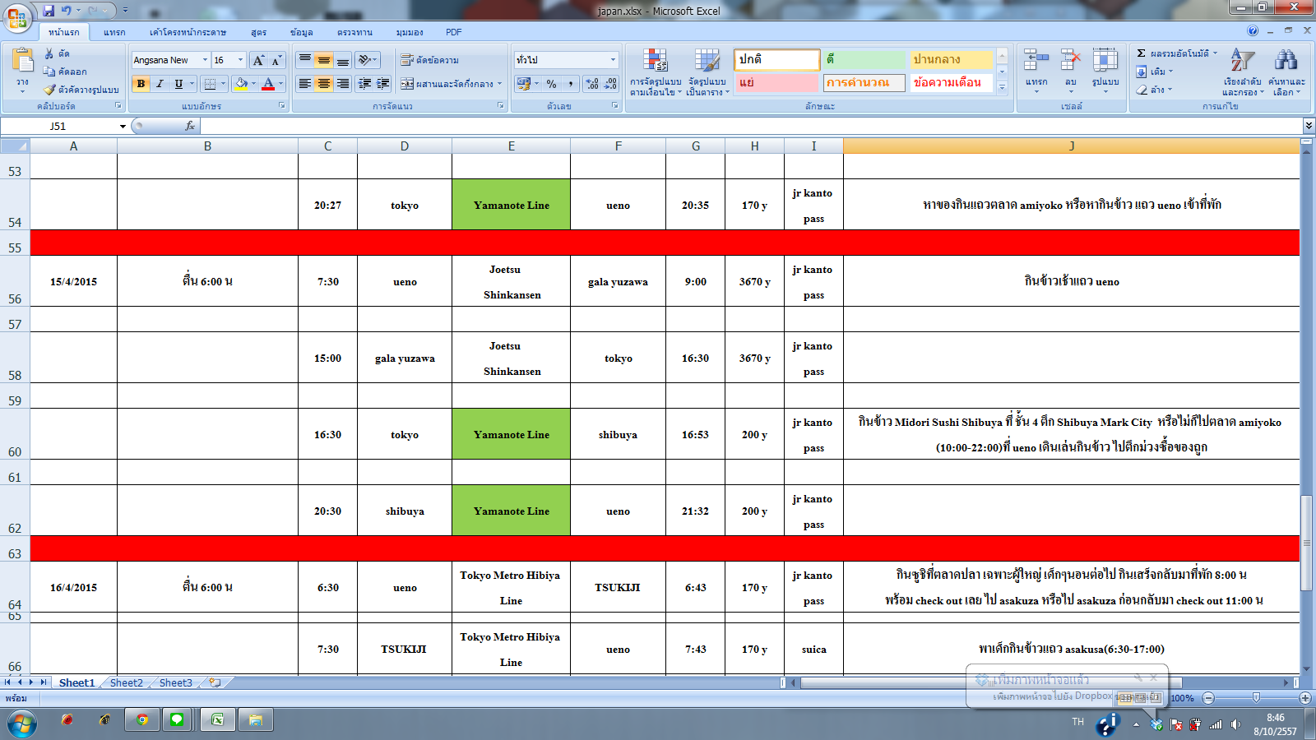Open the เค้าโครงหน้ากระดาษ ribbon tab
This screenshot has height=740, width=1316.
point(188,32)
